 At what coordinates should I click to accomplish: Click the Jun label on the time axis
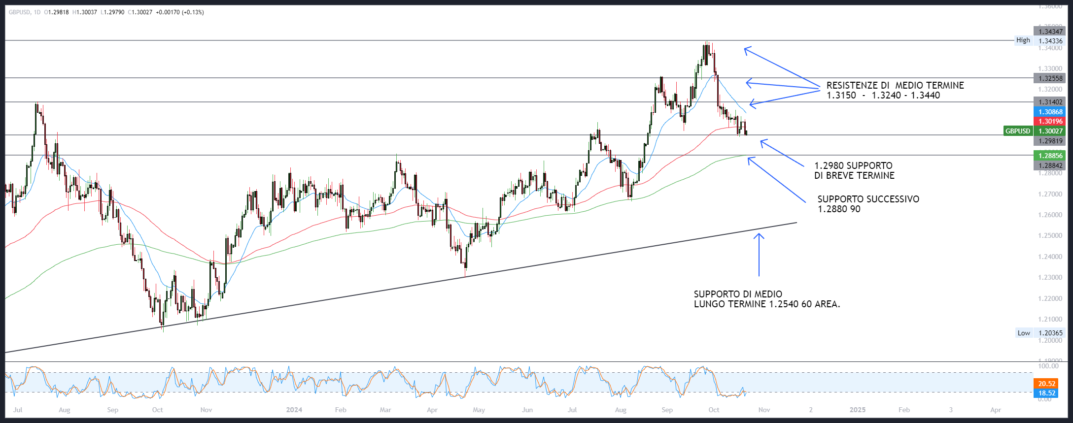point(527,410)
